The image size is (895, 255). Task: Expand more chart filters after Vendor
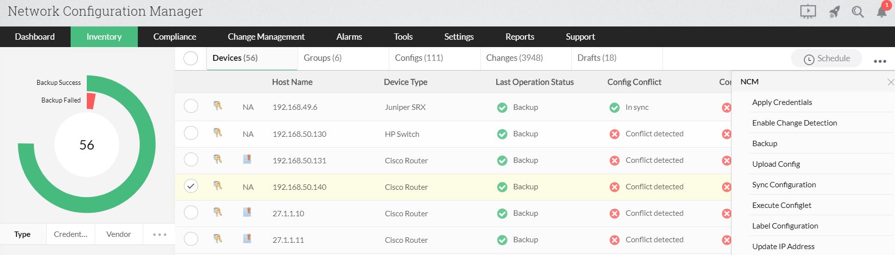(159, 234)
